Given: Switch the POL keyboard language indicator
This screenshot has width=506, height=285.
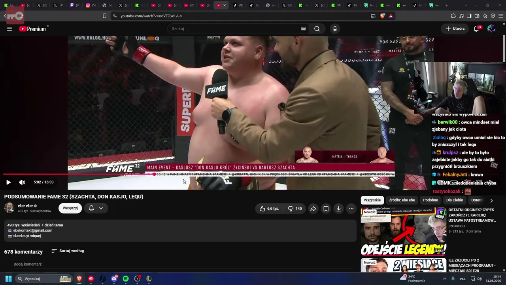Looking at the screenshot, I should pyautogui.click(x=463, y=279).
